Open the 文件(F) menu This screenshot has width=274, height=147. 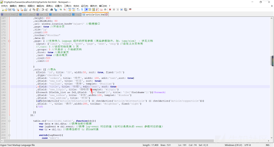4,6
